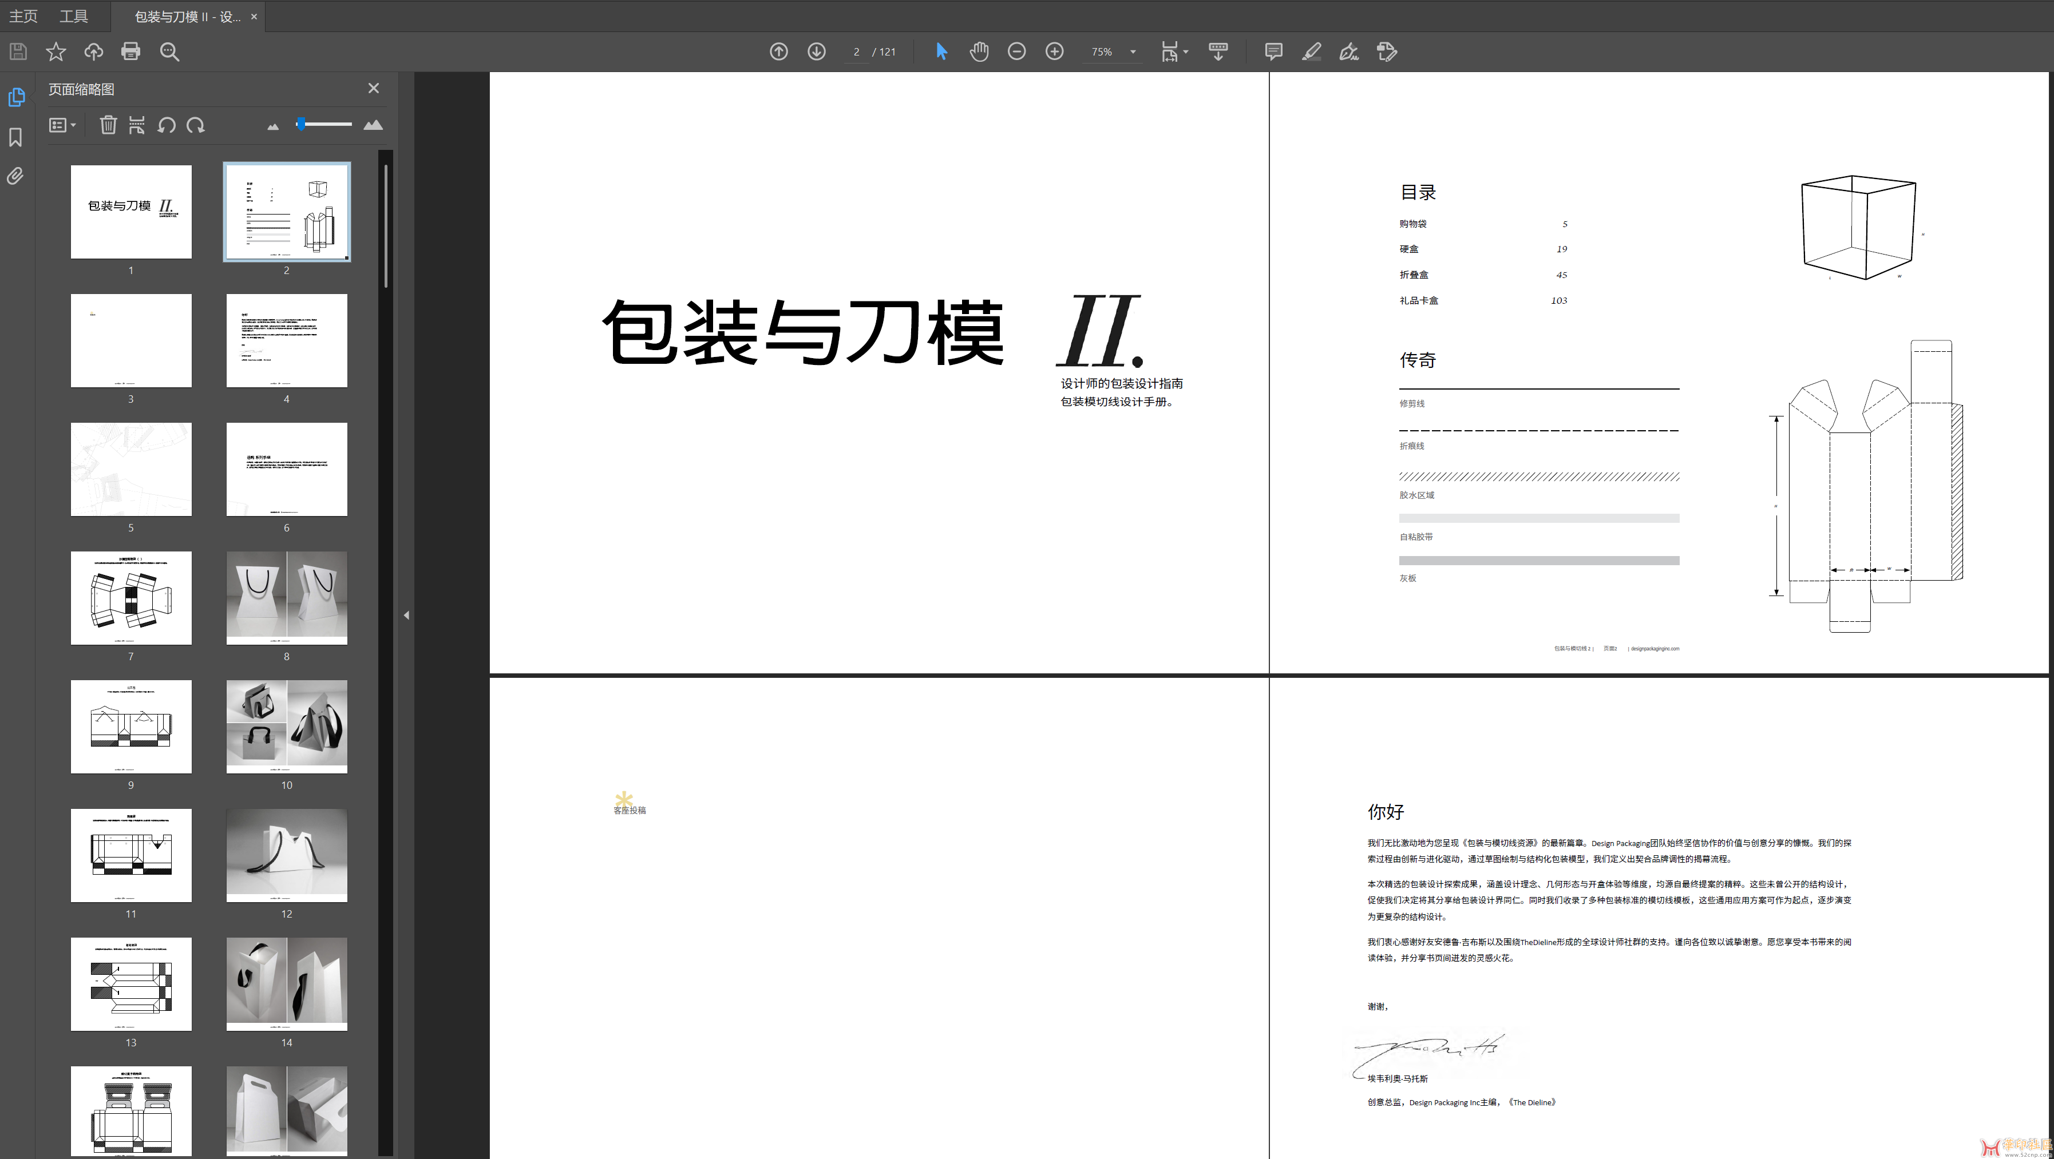Image resolution: width=2054 pixels, height=1159 pixels.
Task: Go to next page arrow
Action: (x=817, y=52)
